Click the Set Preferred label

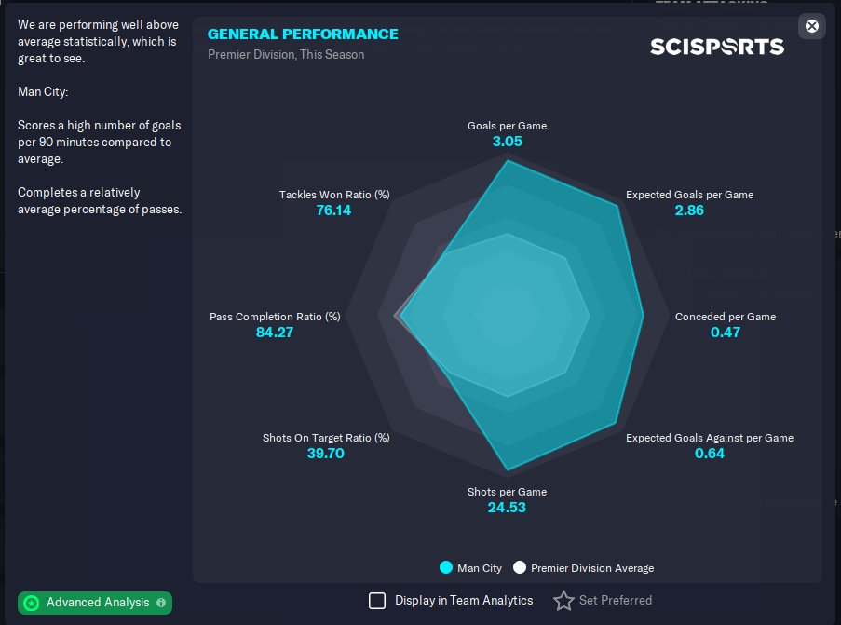pos(616,601)
